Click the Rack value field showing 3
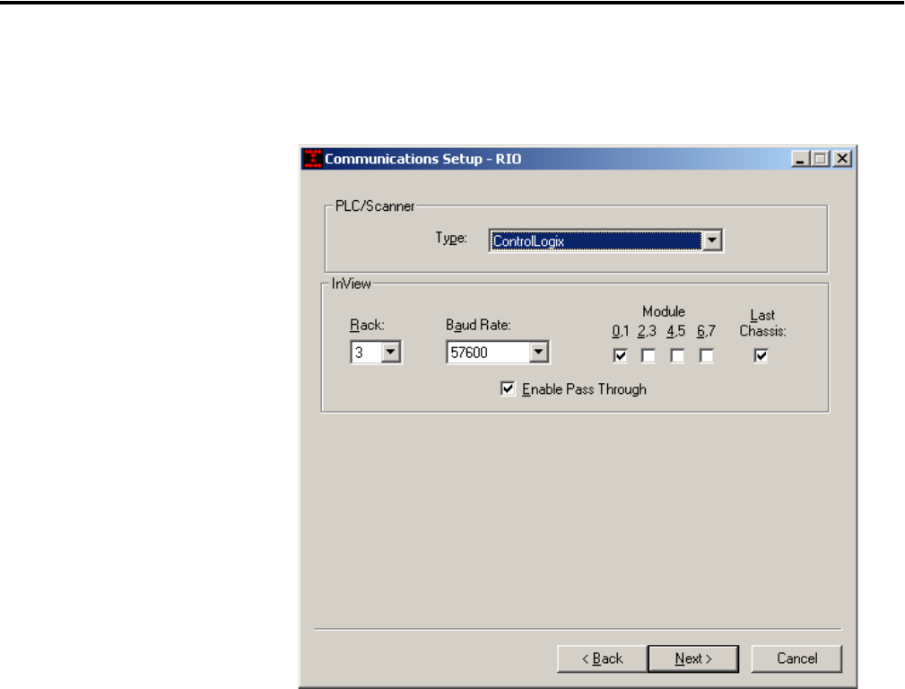 [367, 353]
